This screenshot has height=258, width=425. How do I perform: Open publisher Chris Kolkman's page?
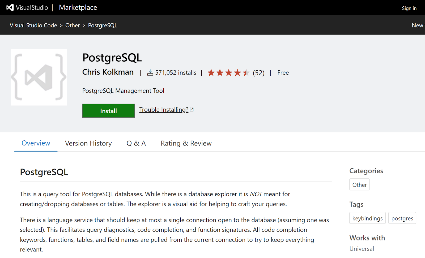108,72
